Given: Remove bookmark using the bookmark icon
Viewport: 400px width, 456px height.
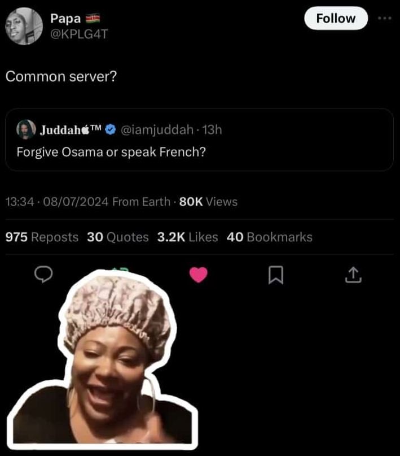Looking at the screenshot, I should 276,274.
